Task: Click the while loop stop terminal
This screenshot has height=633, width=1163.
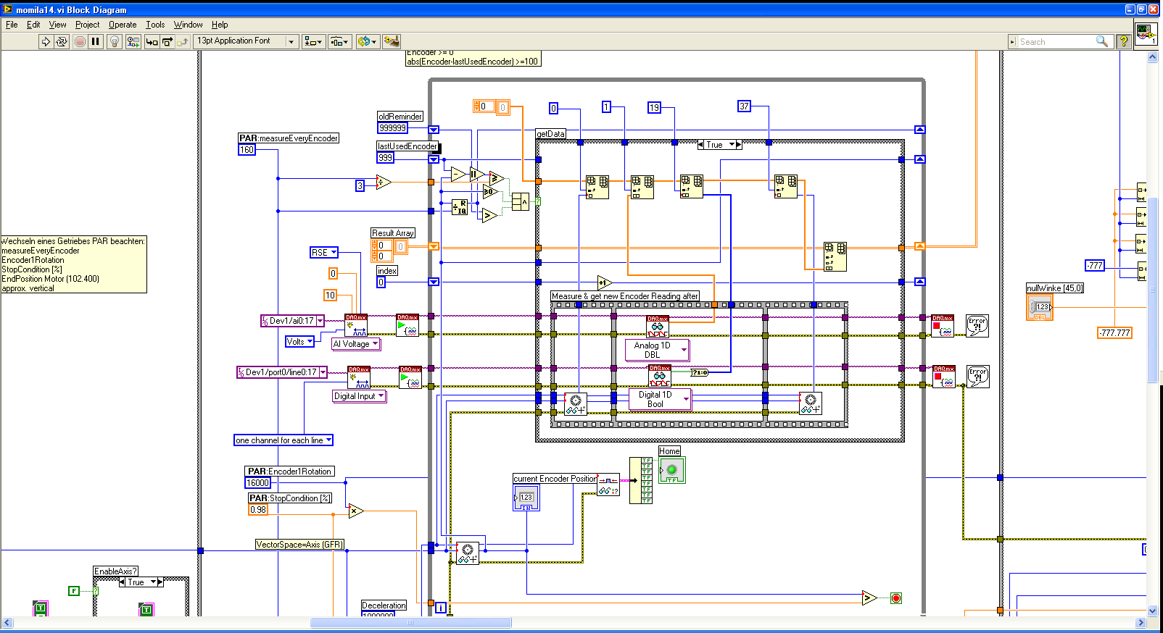Action: [896, 598]
